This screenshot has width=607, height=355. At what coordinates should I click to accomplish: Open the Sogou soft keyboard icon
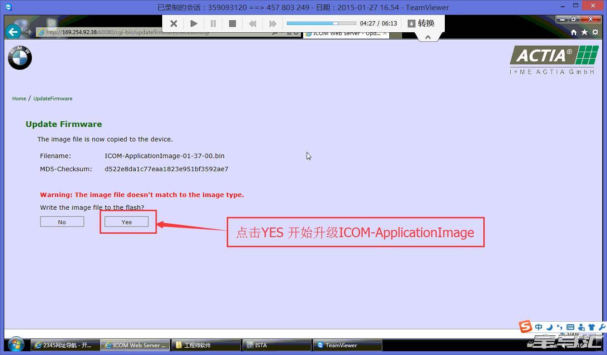[570, 327]
